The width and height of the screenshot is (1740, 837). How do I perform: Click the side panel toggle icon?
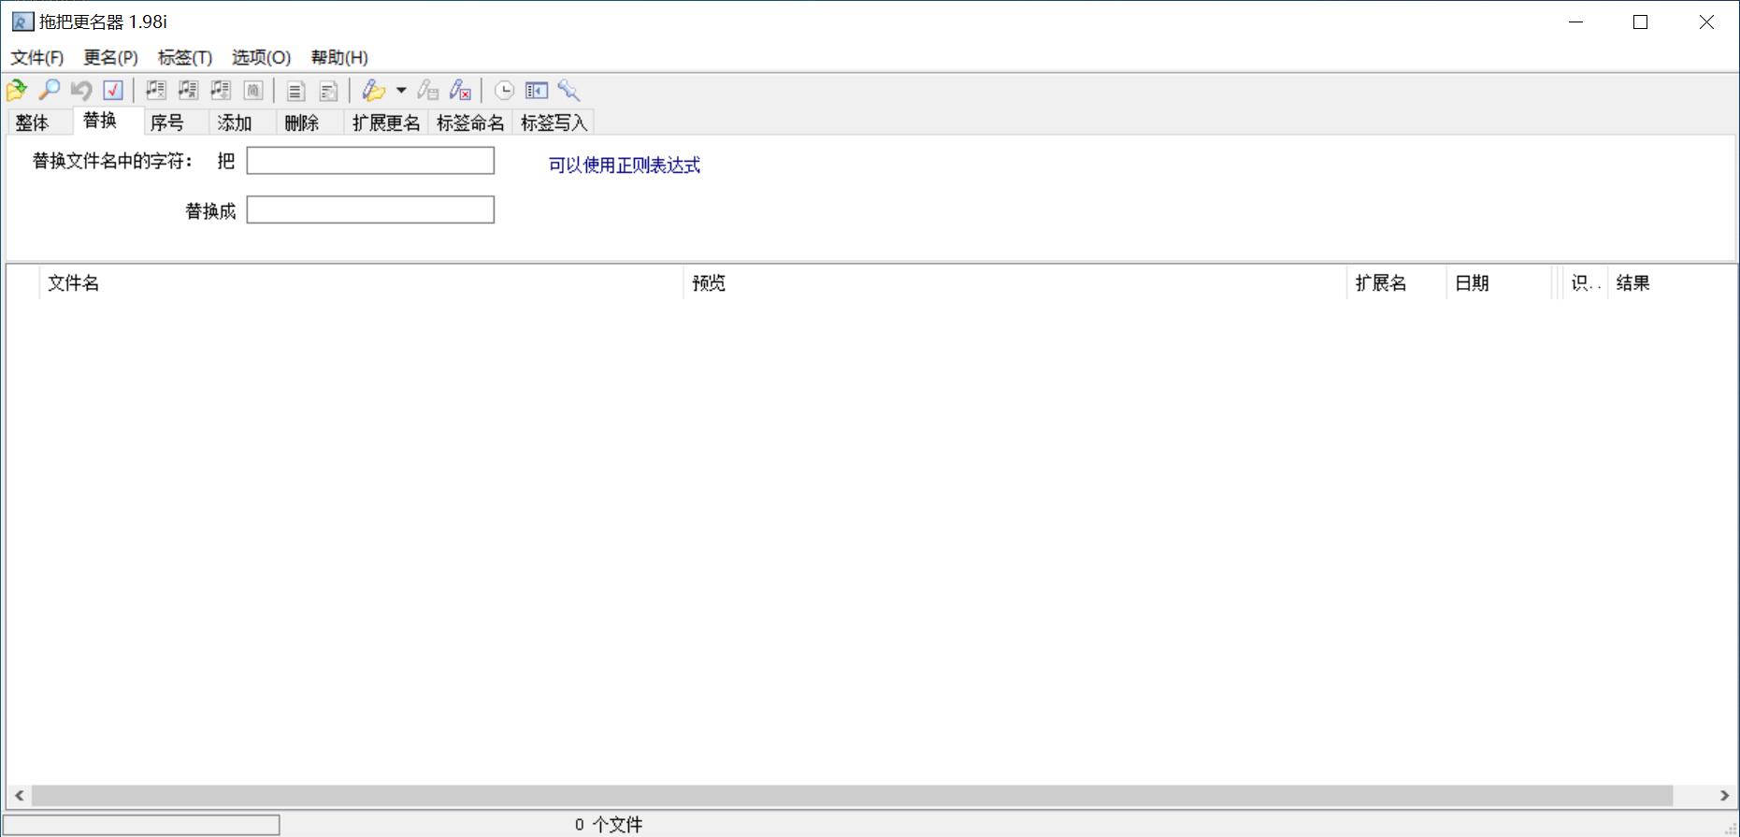(537, 91)
